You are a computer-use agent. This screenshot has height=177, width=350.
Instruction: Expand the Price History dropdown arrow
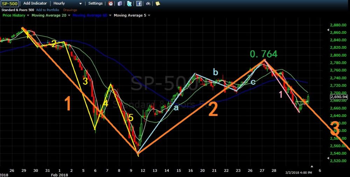(x=28, y=15)
